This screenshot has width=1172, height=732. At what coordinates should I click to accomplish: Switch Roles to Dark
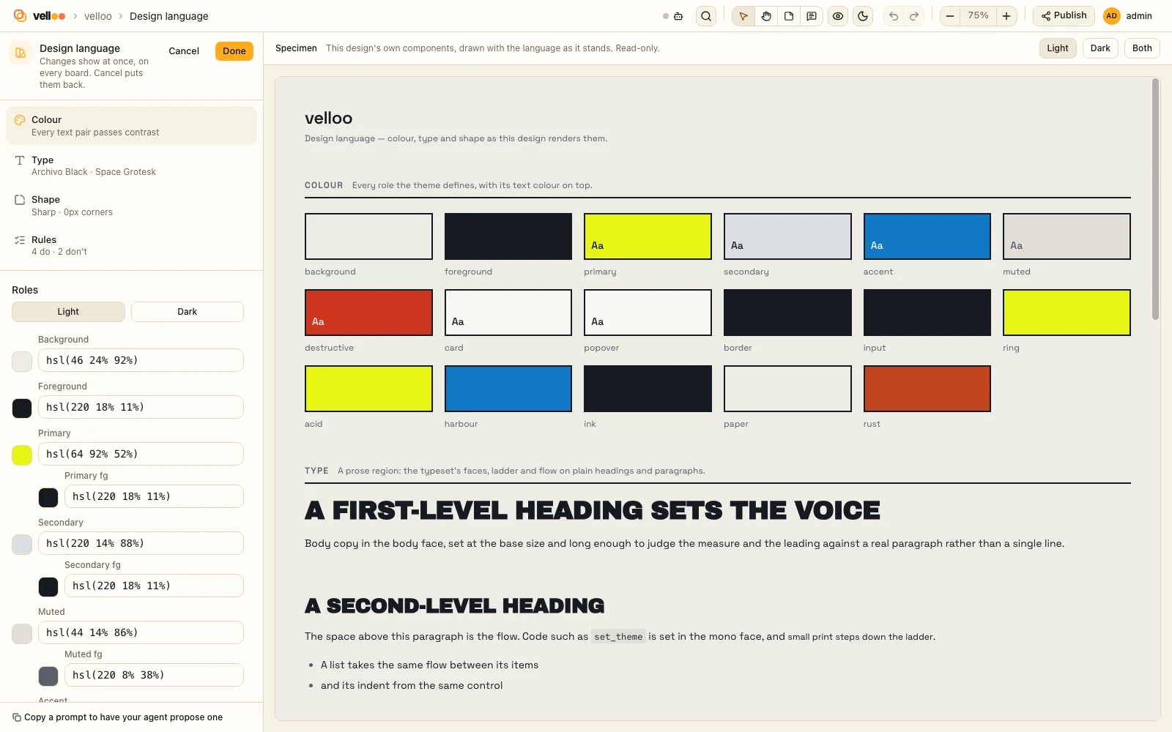click(188, 312)
